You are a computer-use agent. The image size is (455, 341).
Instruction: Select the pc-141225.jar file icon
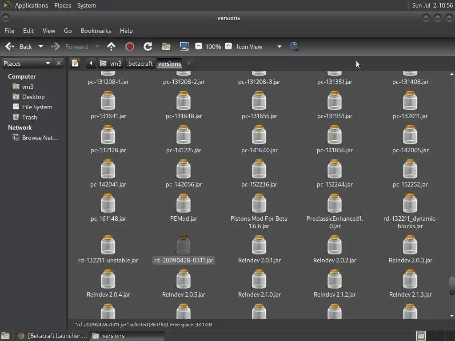[x=184, y=135]
